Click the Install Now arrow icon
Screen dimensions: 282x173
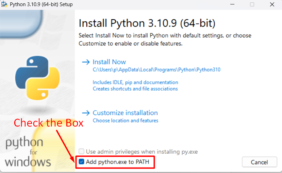tap(86, 62)
